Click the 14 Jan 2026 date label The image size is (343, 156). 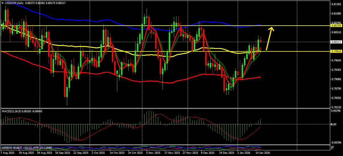(262, 153)
